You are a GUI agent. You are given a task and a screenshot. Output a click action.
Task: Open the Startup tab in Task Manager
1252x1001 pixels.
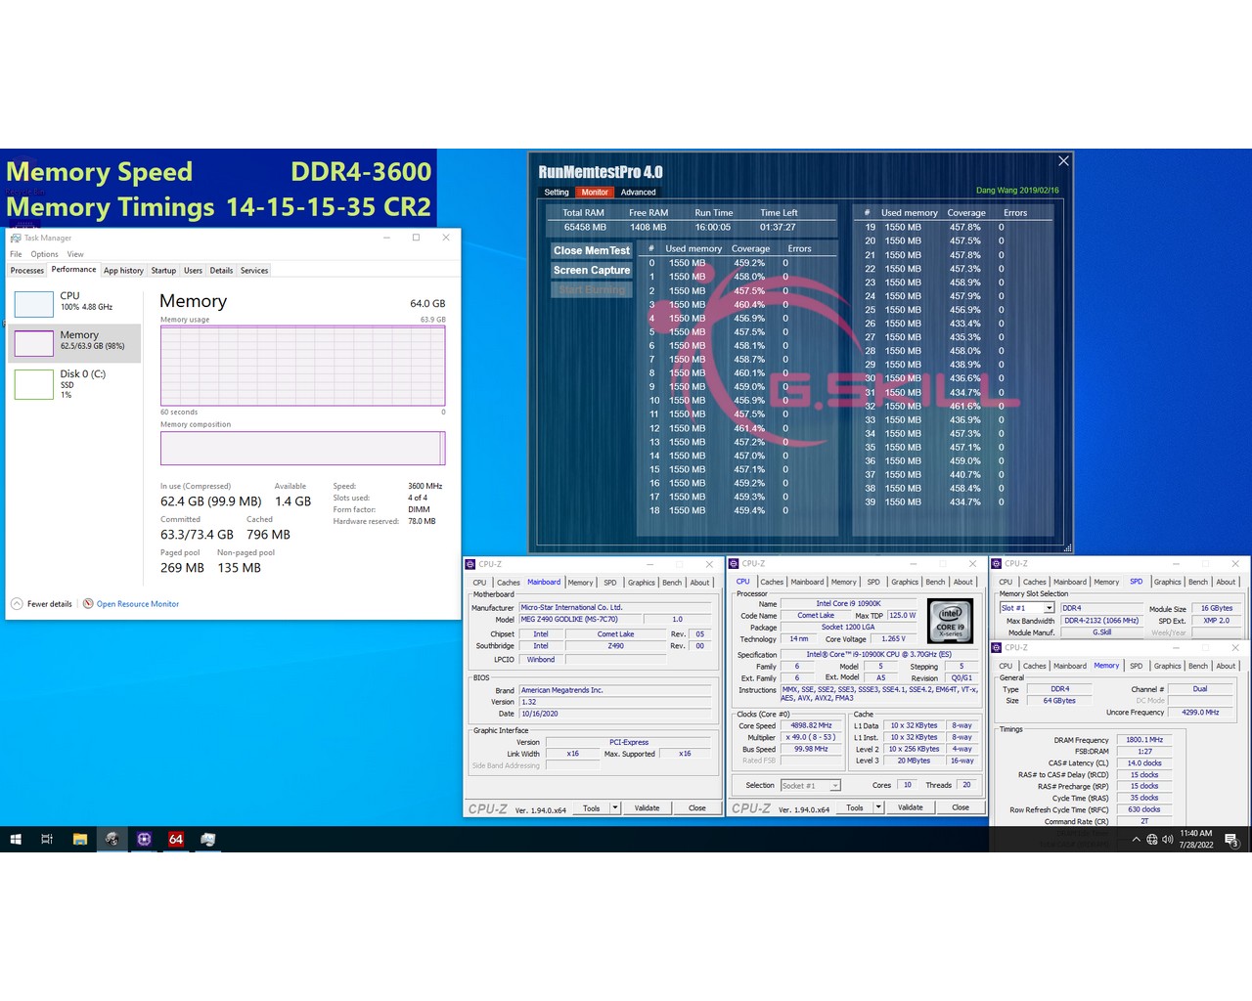coord(163,271)
